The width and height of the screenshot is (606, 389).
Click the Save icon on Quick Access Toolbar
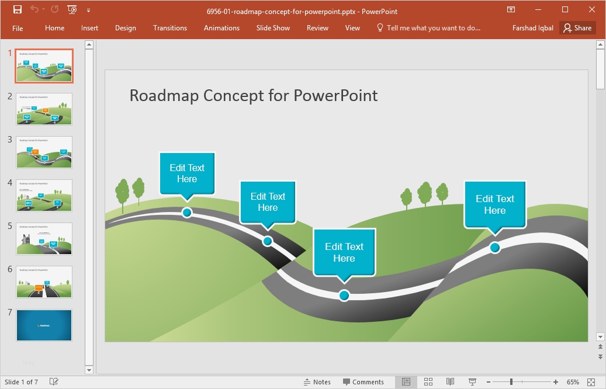tap(17, 9)
